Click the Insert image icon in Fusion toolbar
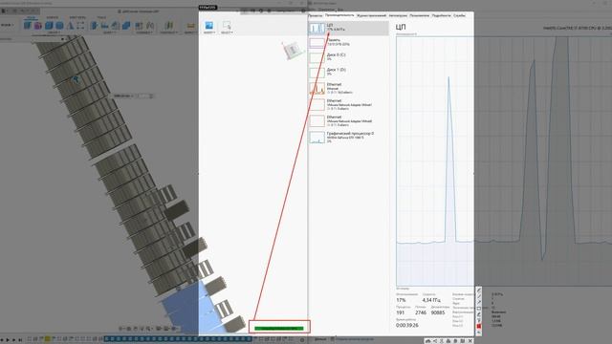This screenshot has width=612, height=344. 209,26
